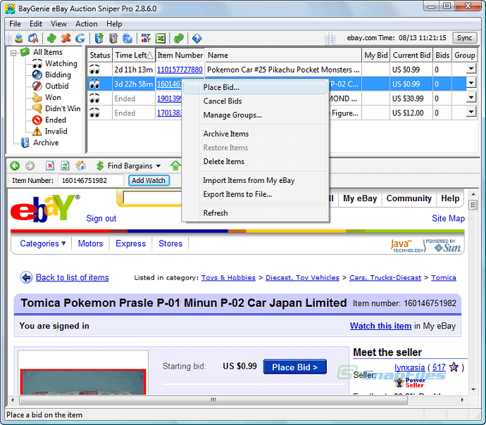Open the Action menu

(x=87, y=24)
